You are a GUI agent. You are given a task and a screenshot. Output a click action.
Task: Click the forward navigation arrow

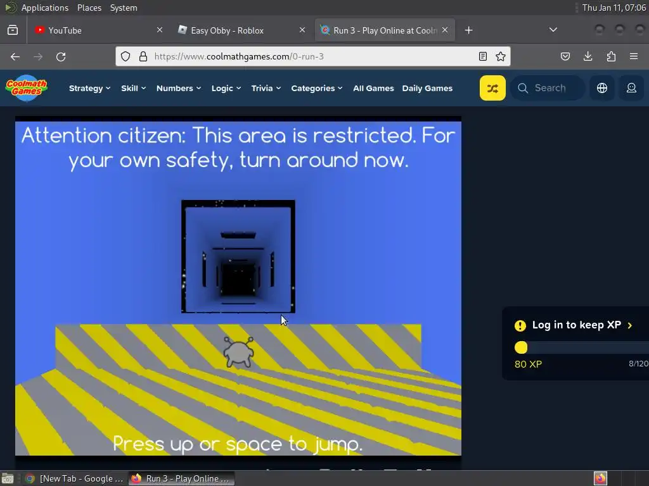coord(38,56)
